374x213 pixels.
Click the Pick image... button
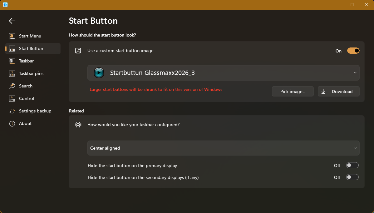(x=293, y=92)
